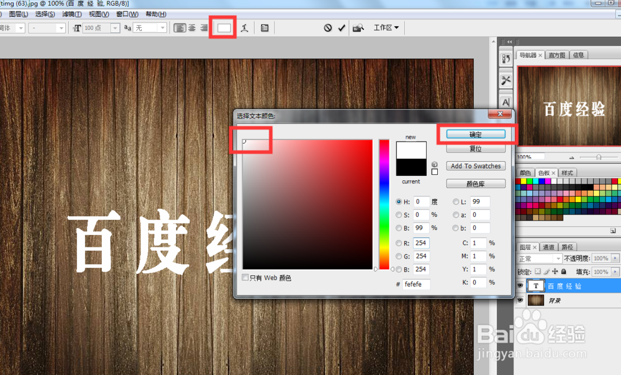Open the Character panel dock icon
Screen dimensions: 621x375
505,102
